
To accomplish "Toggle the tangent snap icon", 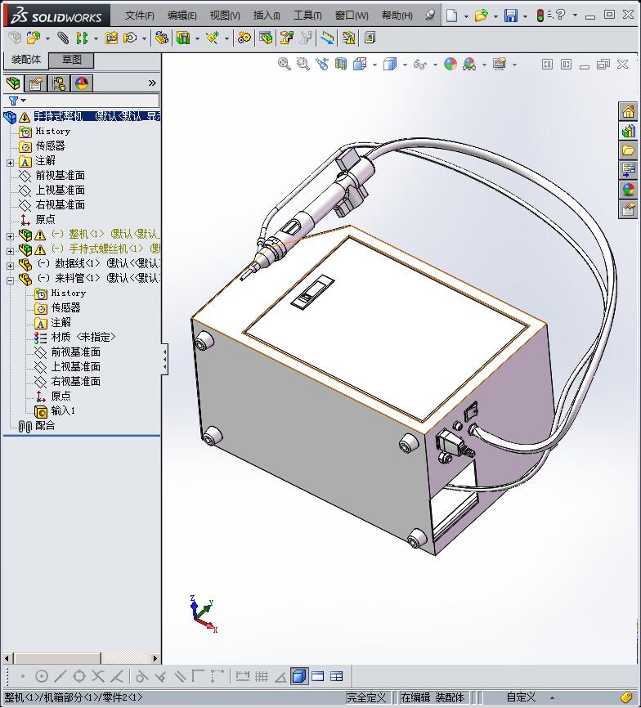I will point(141,676).
